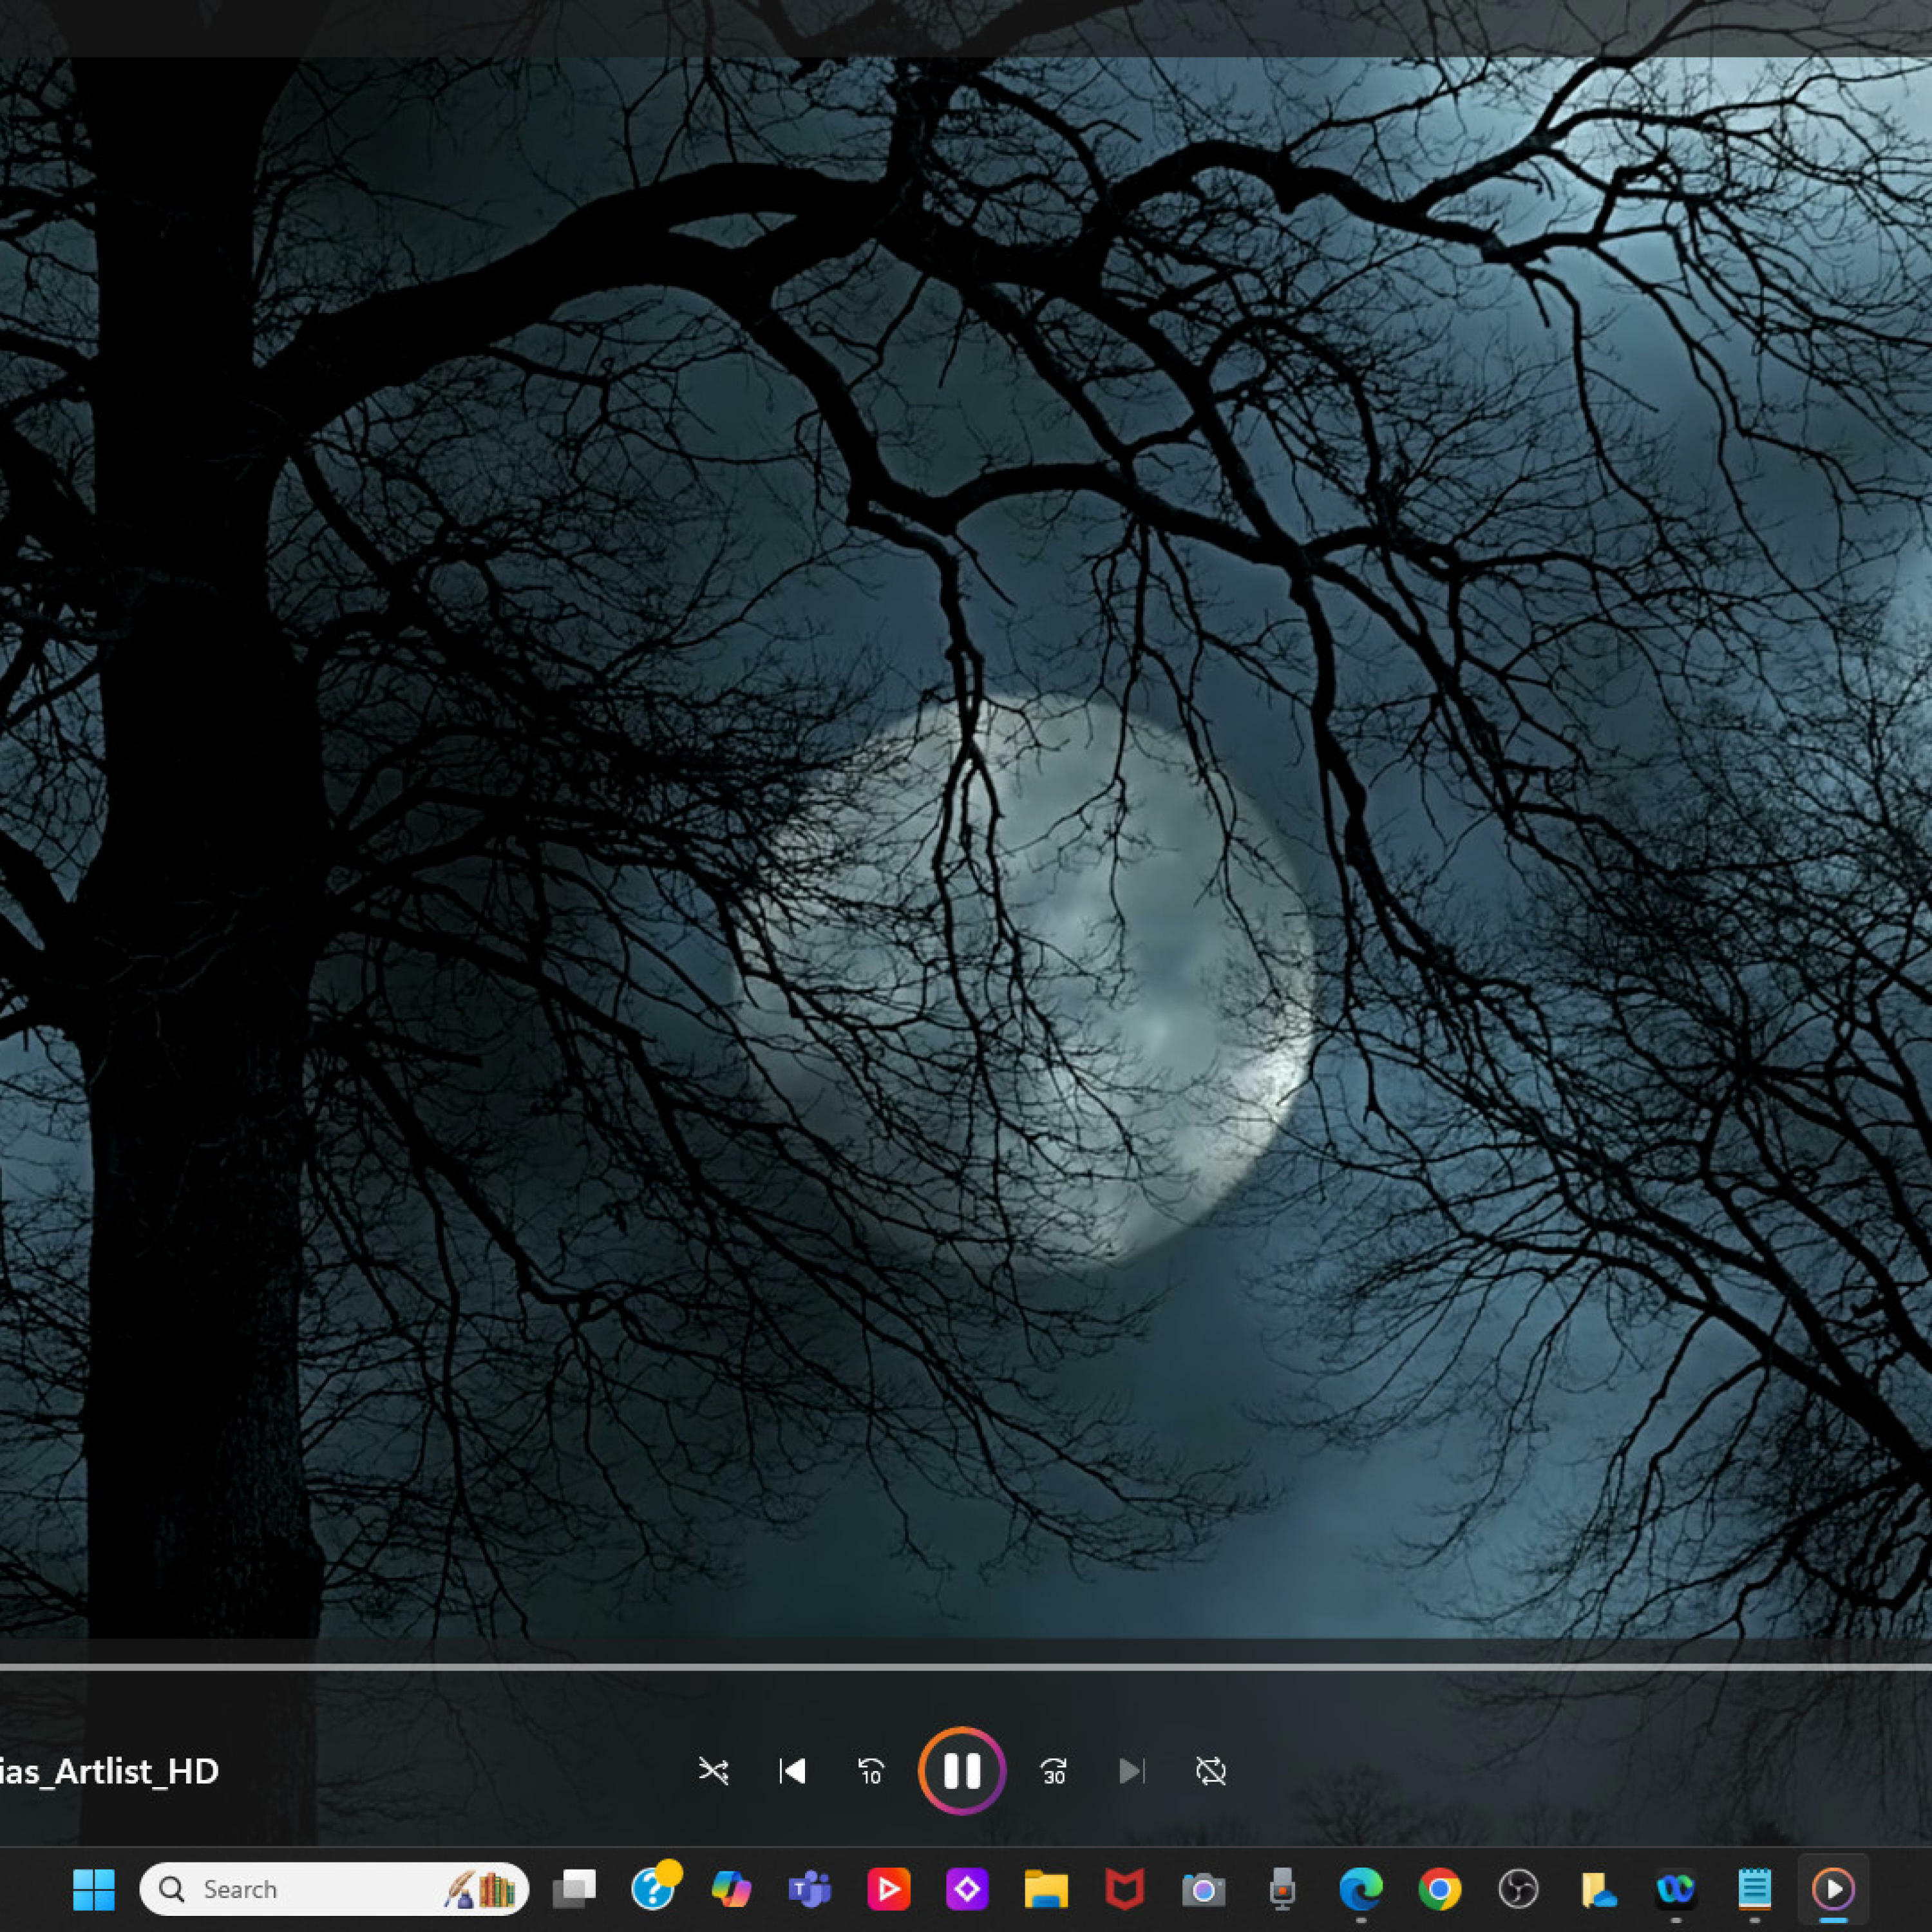Open Microsoft Copilot from taskbar
The image size is (1932, 1932).
point(731,1889)
